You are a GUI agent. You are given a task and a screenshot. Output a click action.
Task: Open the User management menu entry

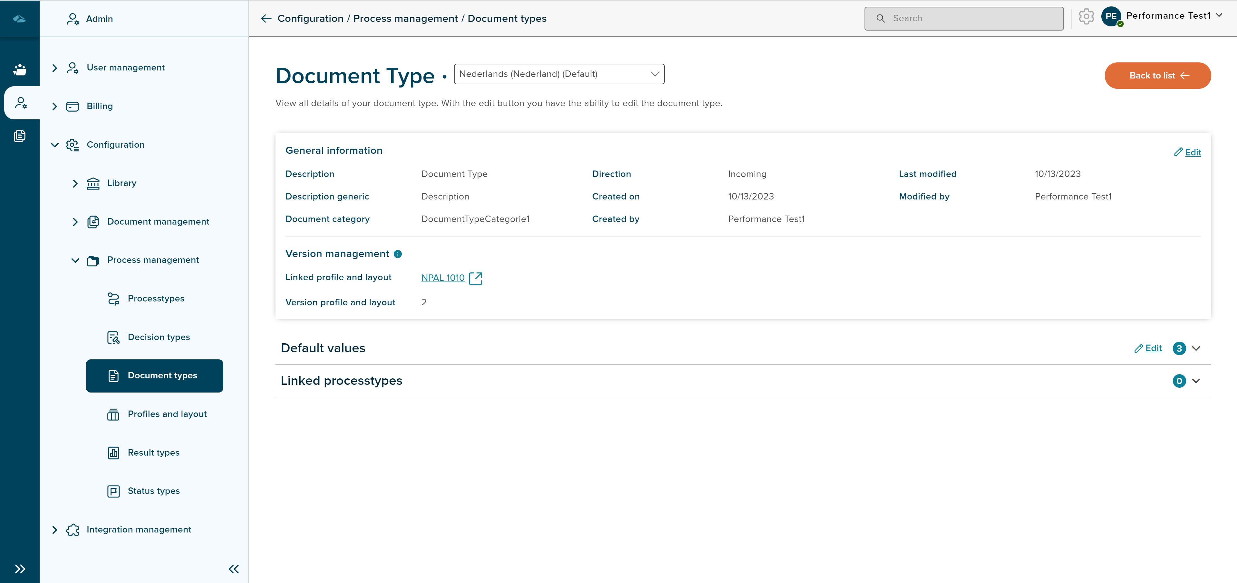point(125,67)
